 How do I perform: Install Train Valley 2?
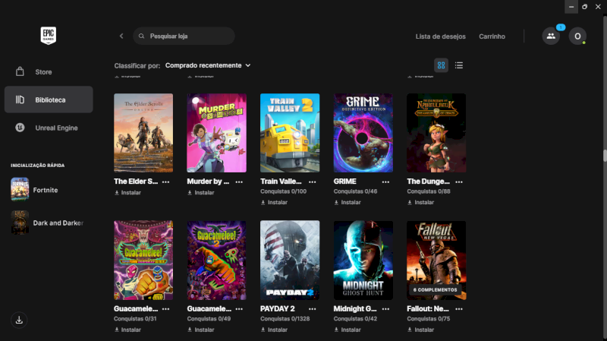274,202
